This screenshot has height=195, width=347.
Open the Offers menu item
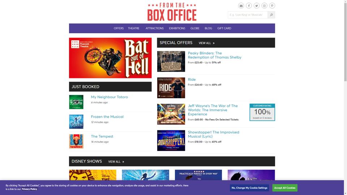[x=119, y=28]
